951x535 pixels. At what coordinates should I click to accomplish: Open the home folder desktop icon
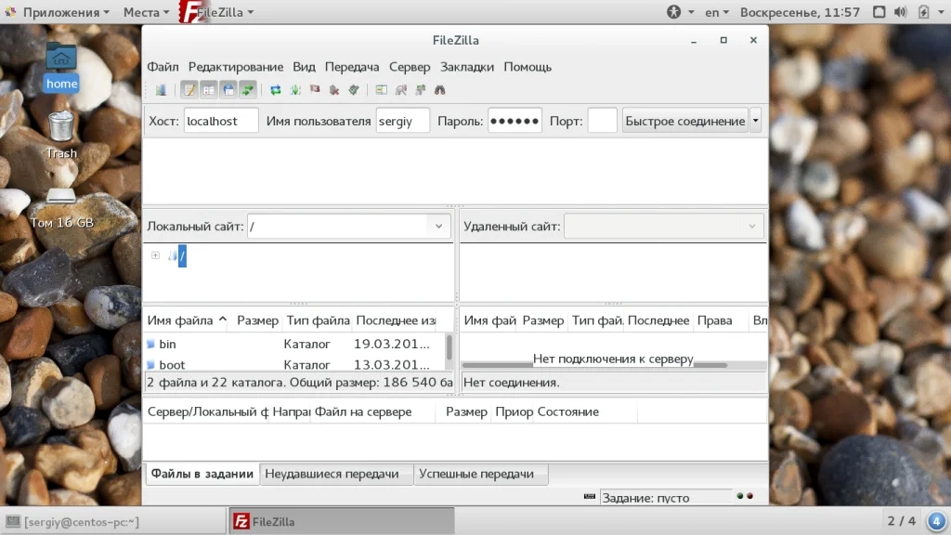tap(61, 67)
